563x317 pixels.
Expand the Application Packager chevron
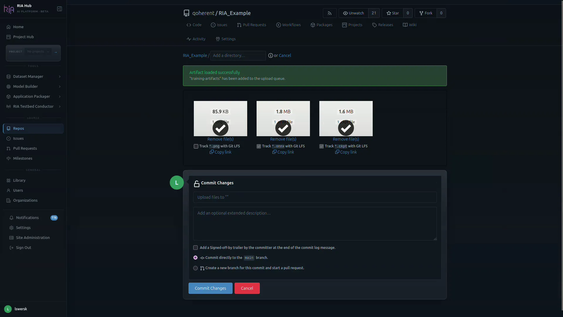[60, 97]
